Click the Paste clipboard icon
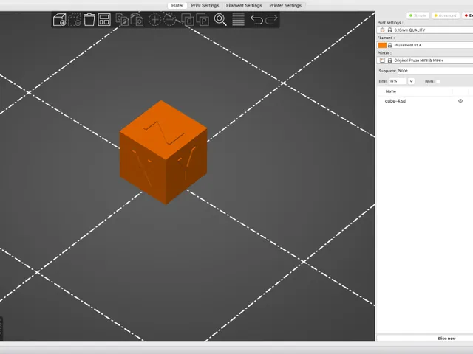Viewport: 473px width, 354px height. pyautogui.click(x=137, y=20)
